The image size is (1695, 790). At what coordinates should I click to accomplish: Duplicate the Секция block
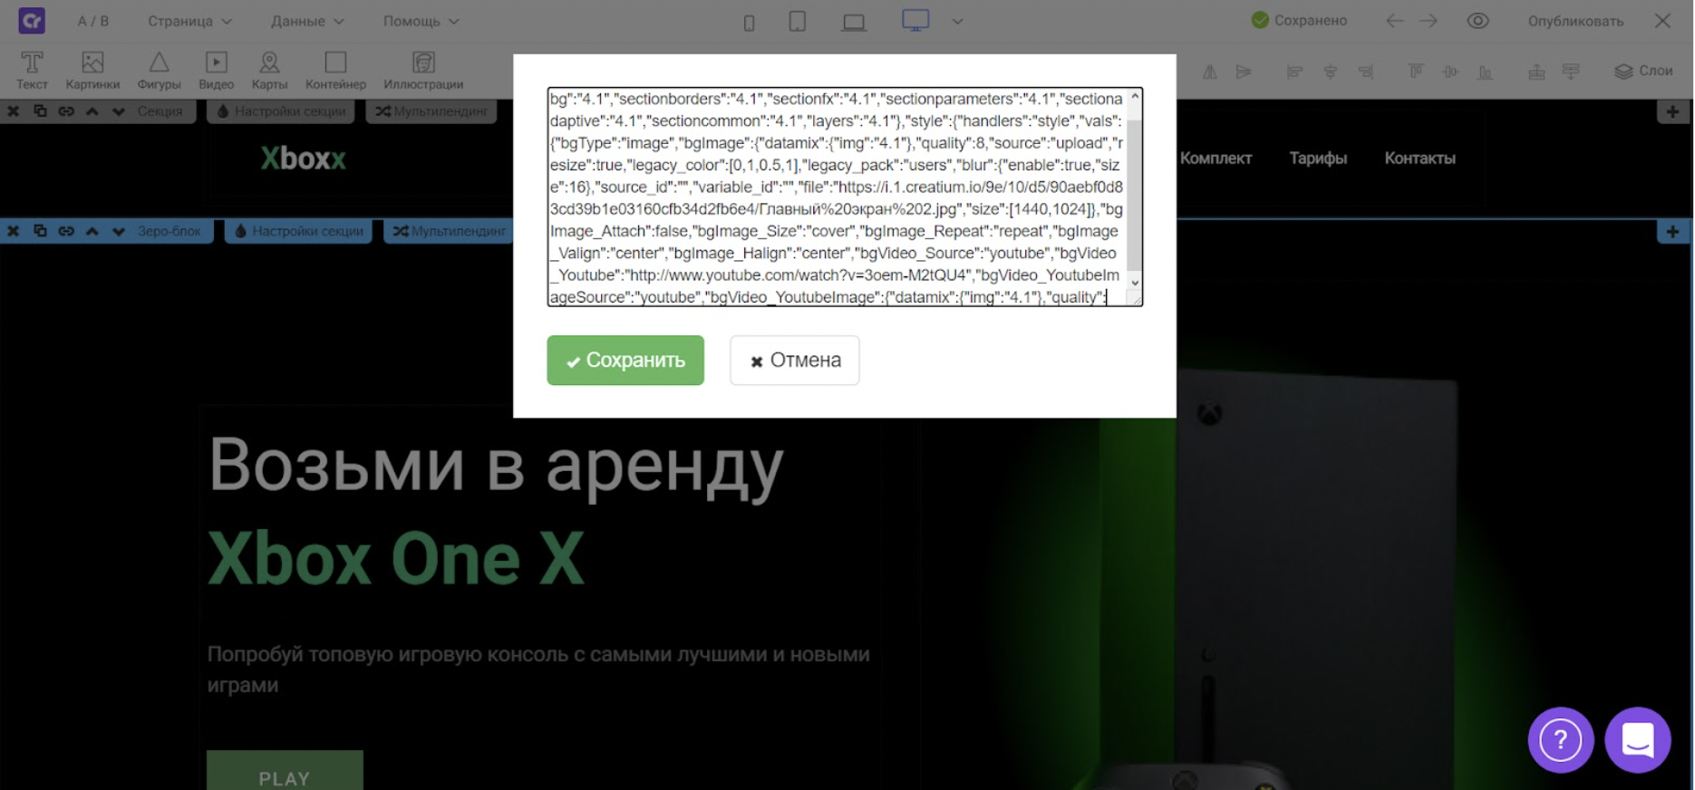pyautogui.click(x=40, y=111)
